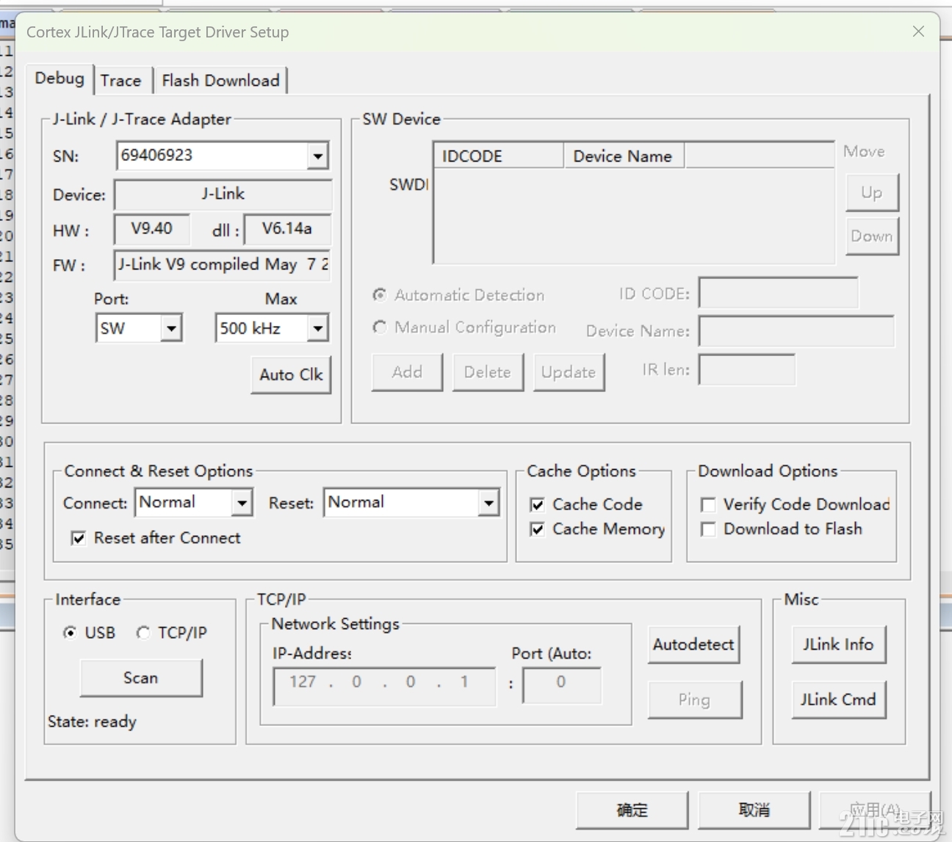Click the IR len input field
The image size is (952, 842).
point(747,369)
